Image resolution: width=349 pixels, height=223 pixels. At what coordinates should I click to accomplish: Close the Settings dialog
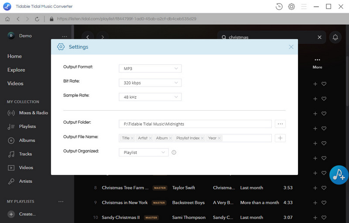click(x=291, y=47)
